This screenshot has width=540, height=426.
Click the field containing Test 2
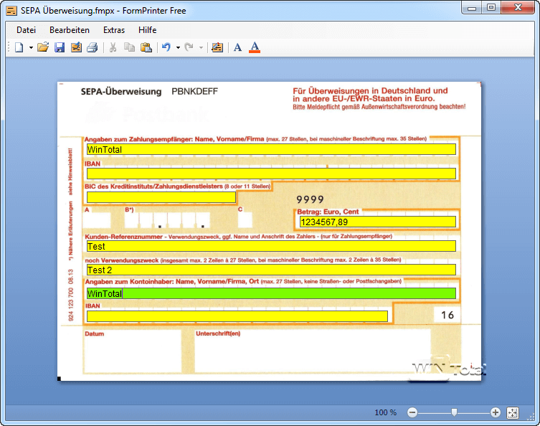click(x=271, y=270)
